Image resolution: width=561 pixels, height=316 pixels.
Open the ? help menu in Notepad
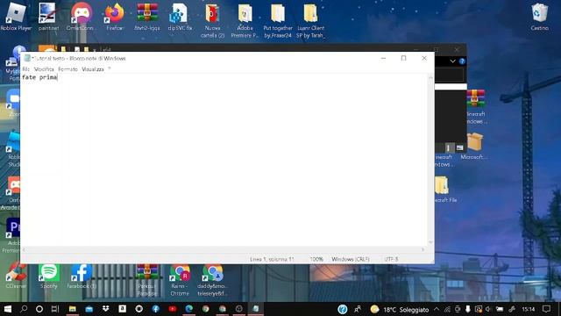(109, 68)
